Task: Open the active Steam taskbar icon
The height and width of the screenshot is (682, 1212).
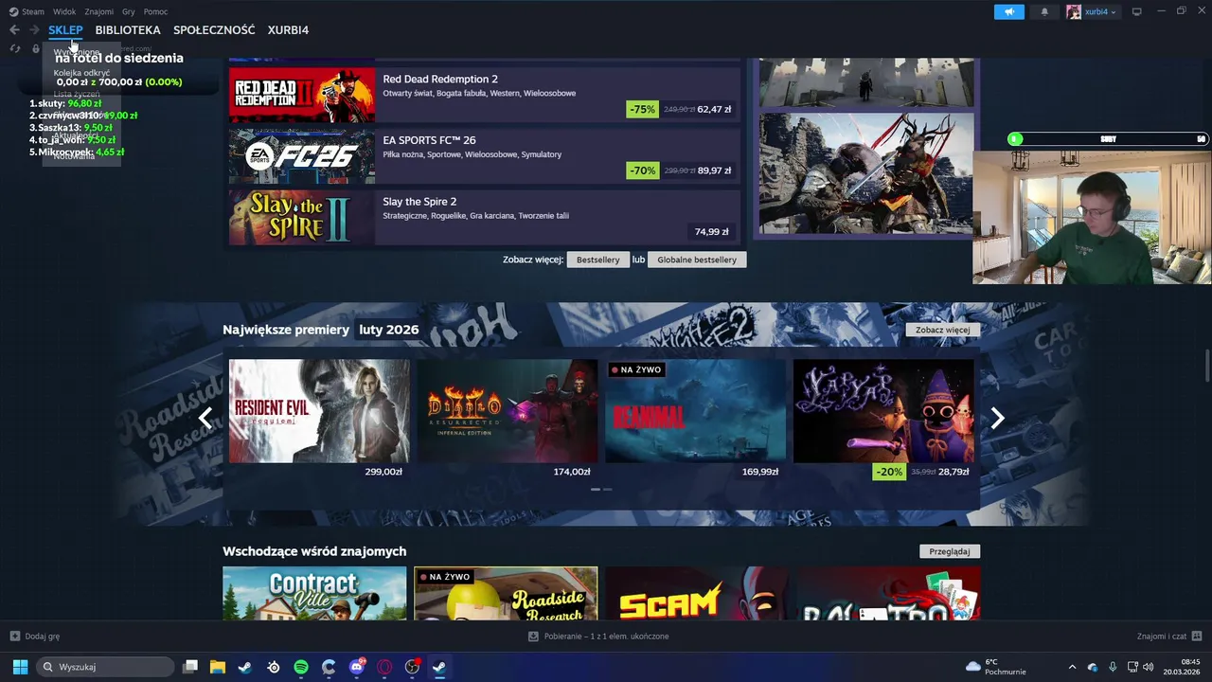Action: [x=439, y=667]
